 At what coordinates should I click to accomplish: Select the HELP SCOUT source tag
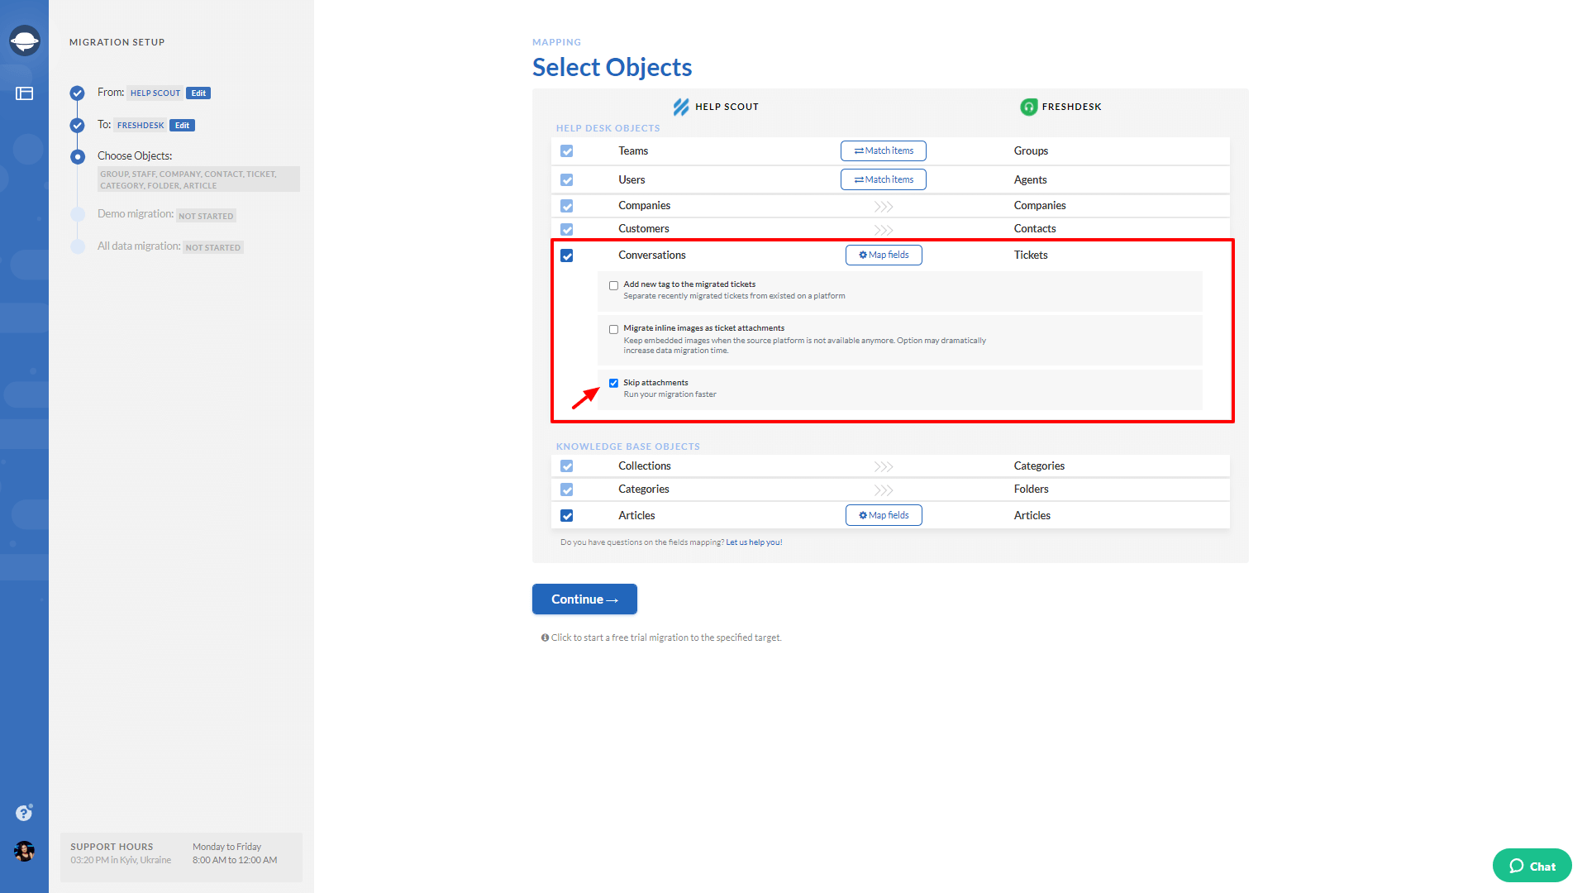pyautogui.click(x=155, y=93)
